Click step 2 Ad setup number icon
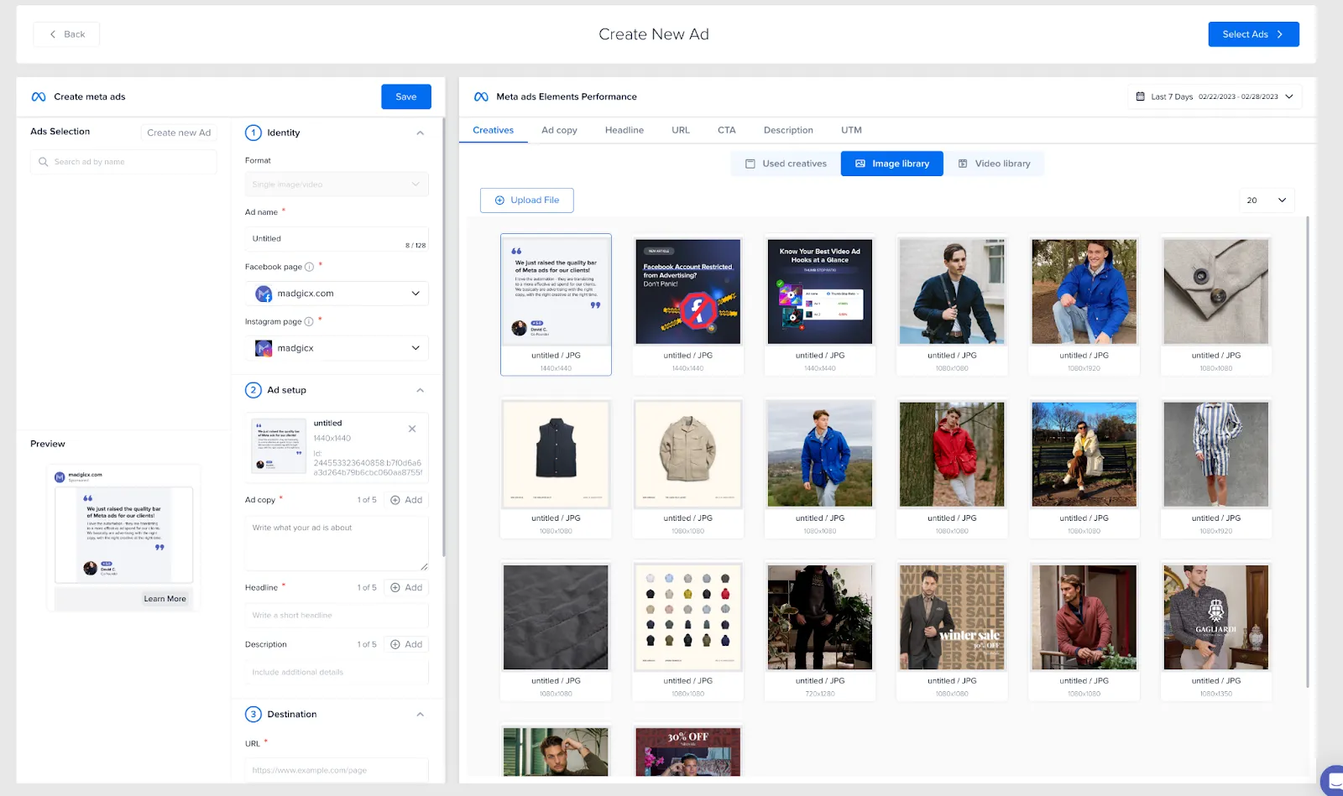Image resolution: width=1343 pixels, height=796 pixels. (253, 390)
